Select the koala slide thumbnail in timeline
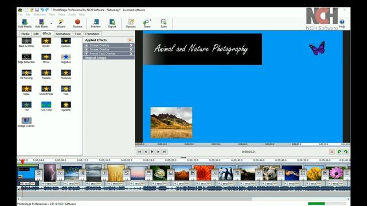Screen dimensions: 367x206 click(x=270, y=173)
